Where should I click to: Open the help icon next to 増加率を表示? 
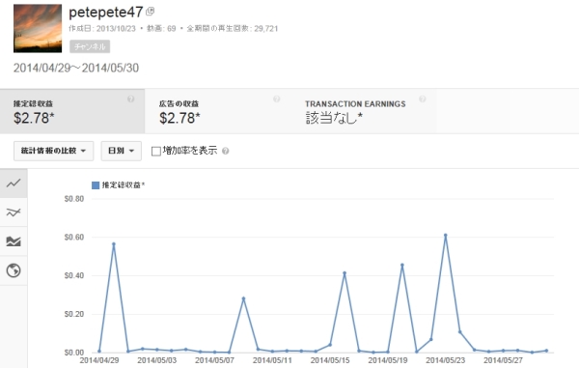225,151
